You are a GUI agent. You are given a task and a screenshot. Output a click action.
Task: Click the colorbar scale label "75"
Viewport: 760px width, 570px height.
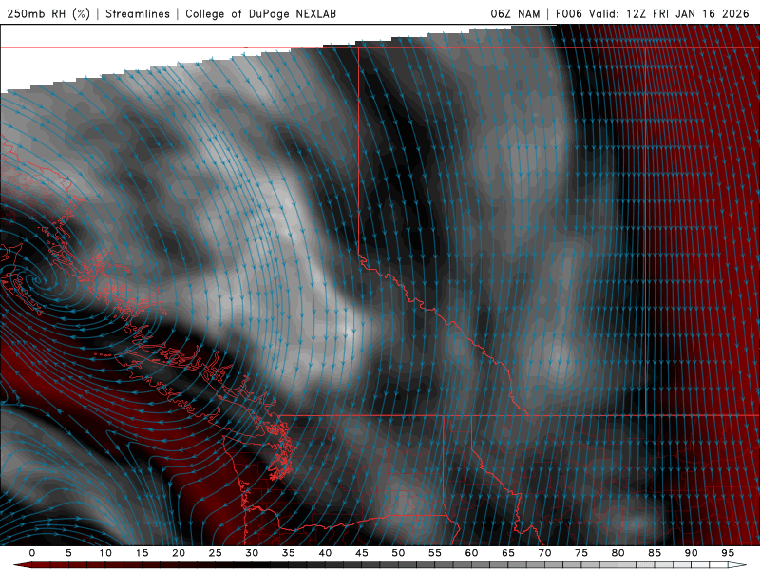point(581,553)
